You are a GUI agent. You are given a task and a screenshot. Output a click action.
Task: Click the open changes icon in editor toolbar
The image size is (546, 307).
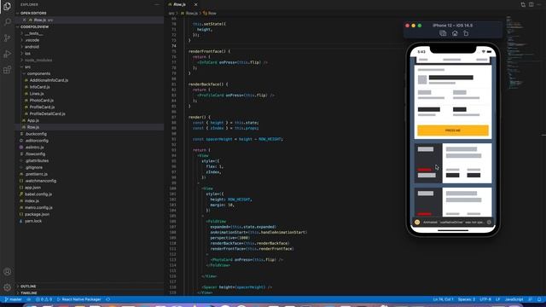(523, 4)
